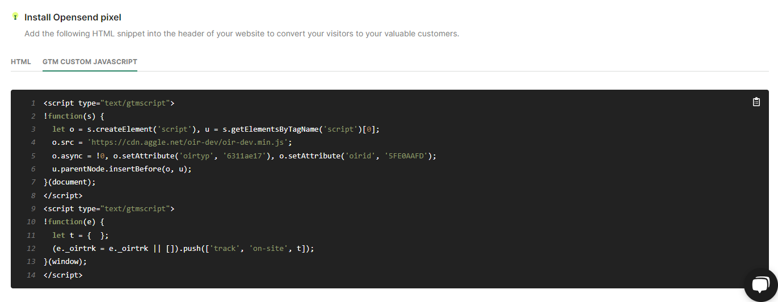
Task: Click the let t = { } line
Action: [80, 235]
